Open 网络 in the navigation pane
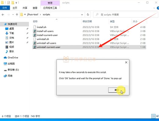The image size is (159, 121). [10, 76]
